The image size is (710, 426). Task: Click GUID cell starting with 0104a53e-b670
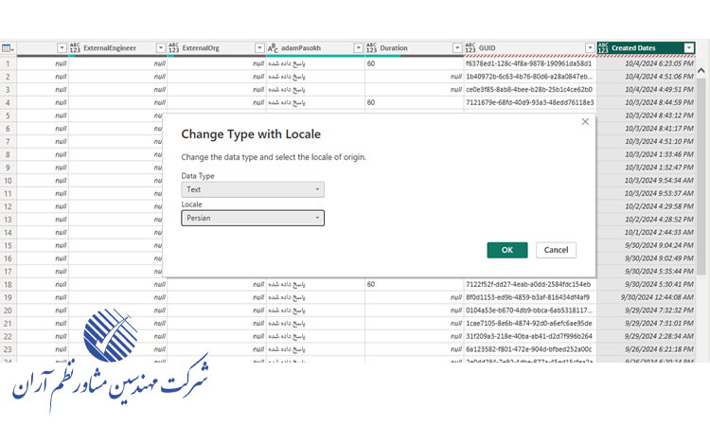pos(530,311)
